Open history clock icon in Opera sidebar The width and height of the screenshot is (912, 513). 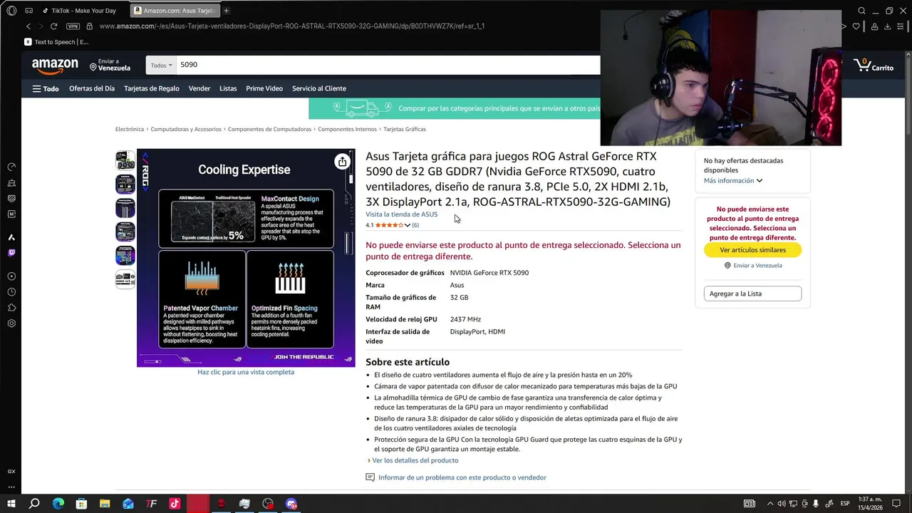(11, 292)
